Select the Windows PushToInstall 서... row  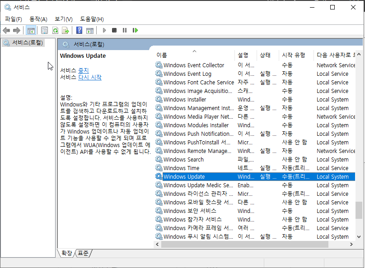pos(255,142)
